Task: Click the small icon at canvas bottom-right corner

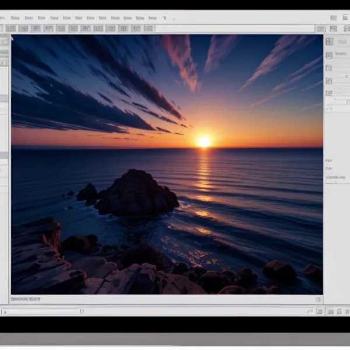Action: pos(318,299)
